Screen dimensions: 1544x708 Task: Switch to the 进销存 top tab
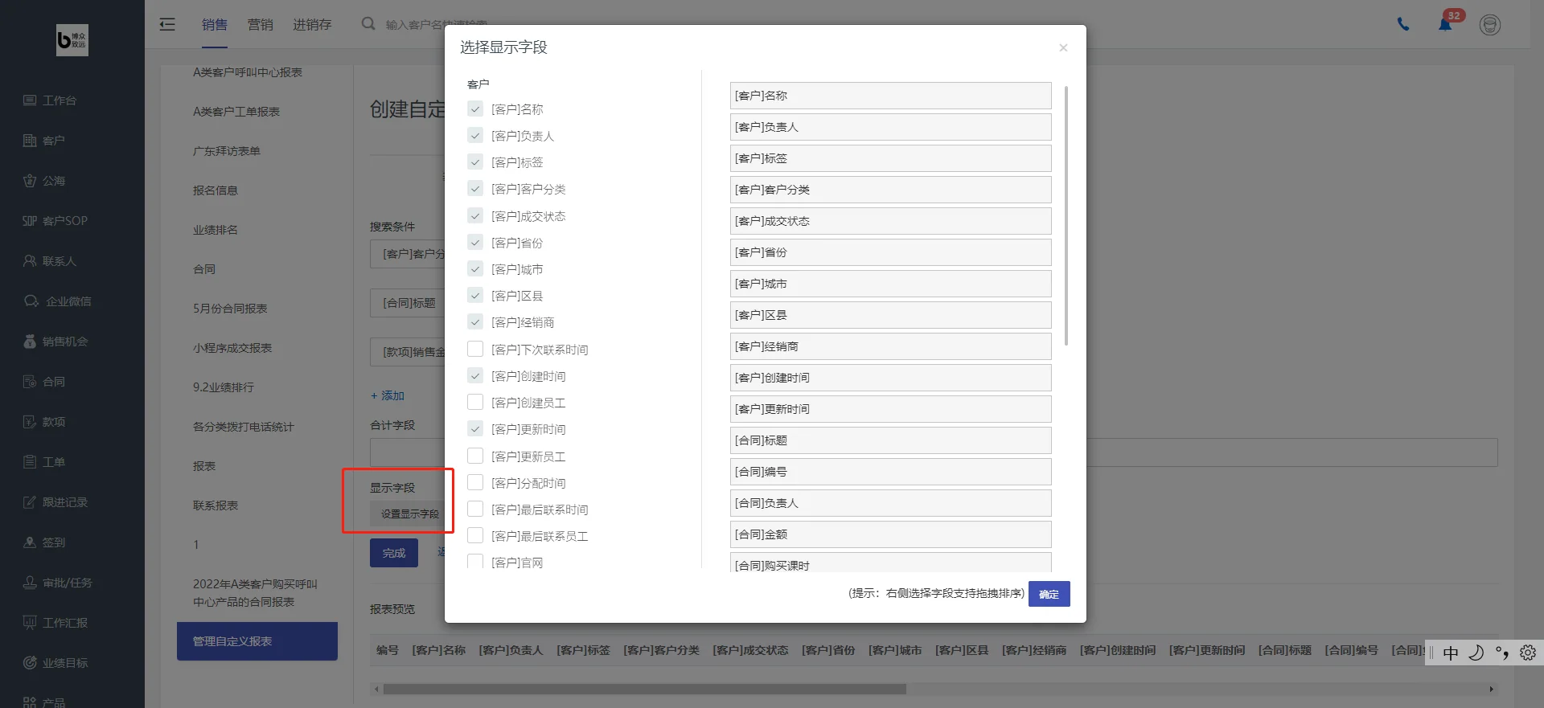click(312, 25)
